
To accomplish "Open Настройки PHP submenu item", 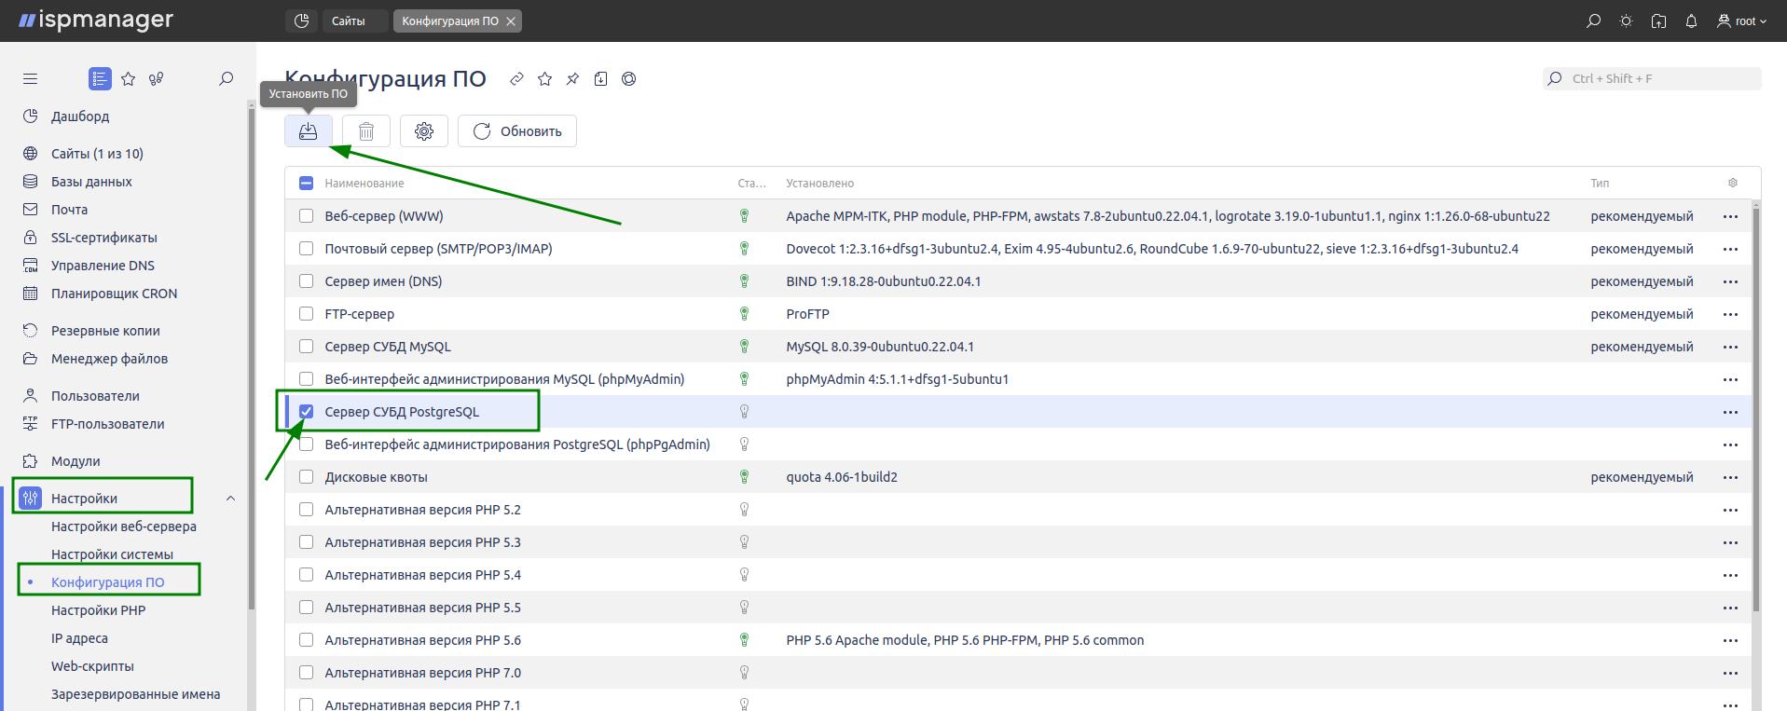I will point(98,610).
